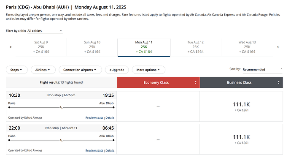Go to next dates with right arrow
Image resolution: width=291 pixels, height=155 pixels.
(278, 47)
